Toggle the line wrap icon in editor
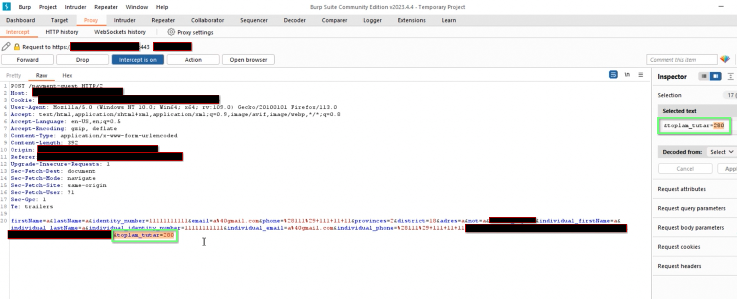The width and height of the screenshot is (737, 299). coord(613,74)
